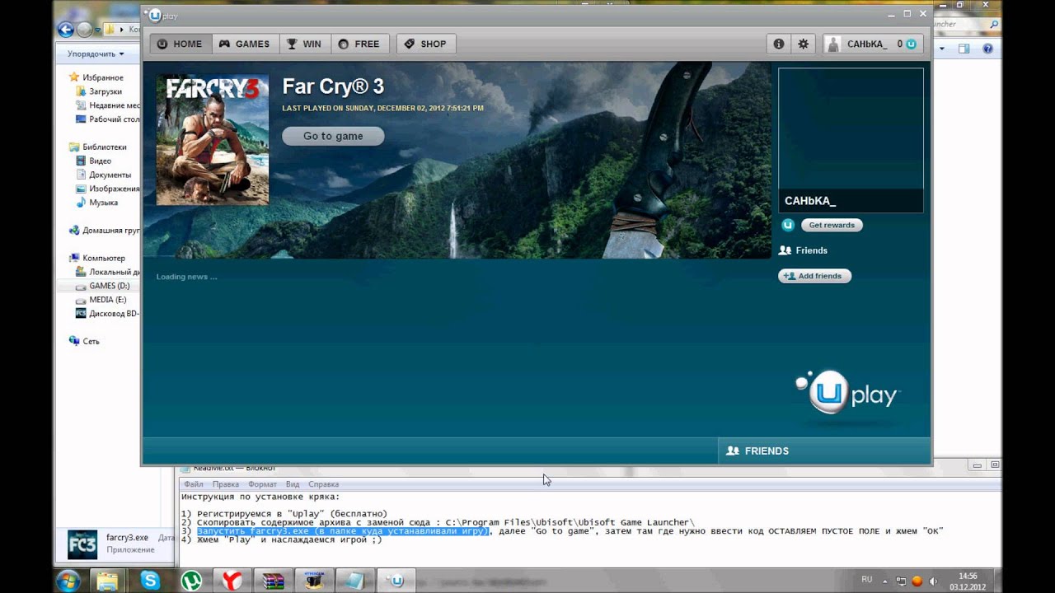Open the FRIENDS bar at the bottom

tap(824, 451)
